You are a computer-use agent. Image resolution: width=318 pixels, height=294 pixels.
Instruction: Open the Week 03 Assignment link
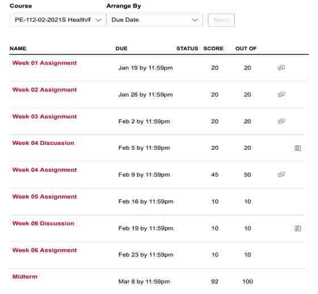45,116
